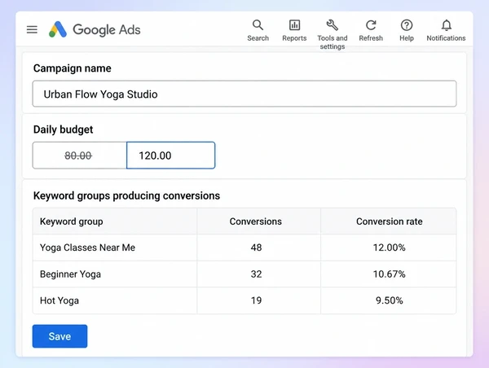Click the 12.00% conversion rate
The width and height of the screenshot is (489, 368).
389,248
